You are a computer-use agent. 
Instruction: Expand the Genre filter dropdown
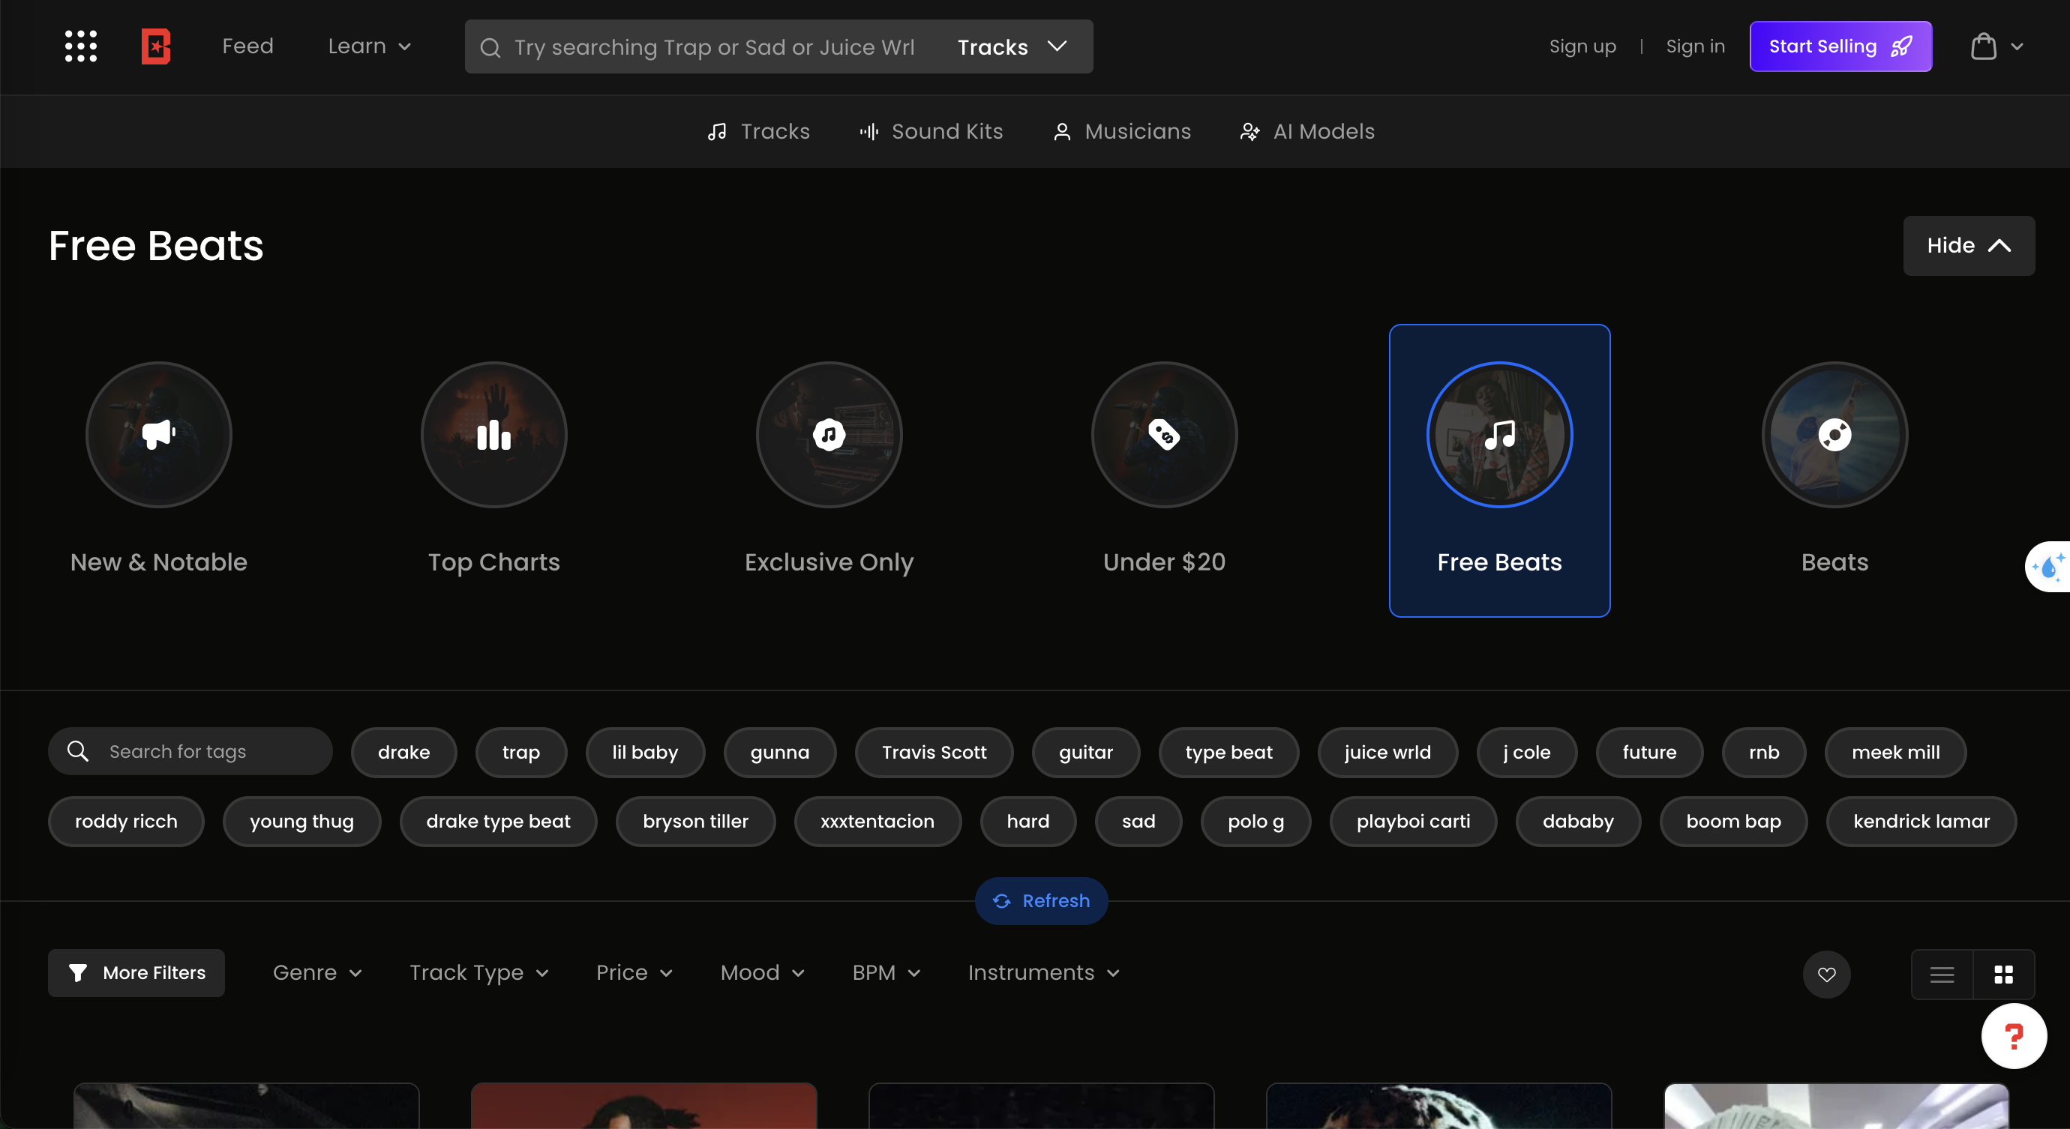(317, 972)
